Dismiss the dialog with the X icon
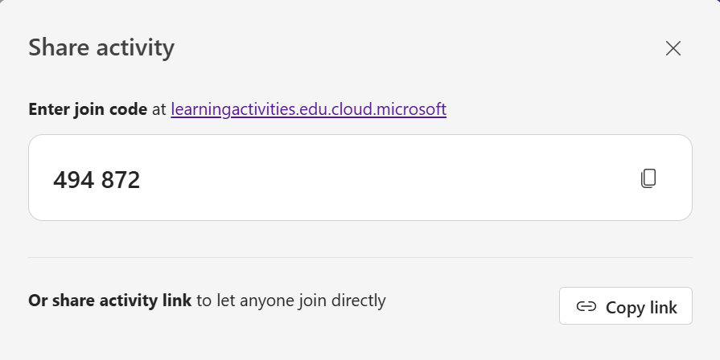Viewport: 720px width, 360px height. pyautogui.click(x=673, y=48)
